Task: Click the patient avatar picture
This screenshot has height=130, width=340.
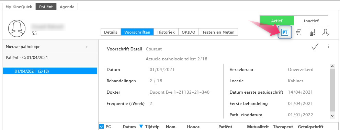Action: tap(17, 28)
